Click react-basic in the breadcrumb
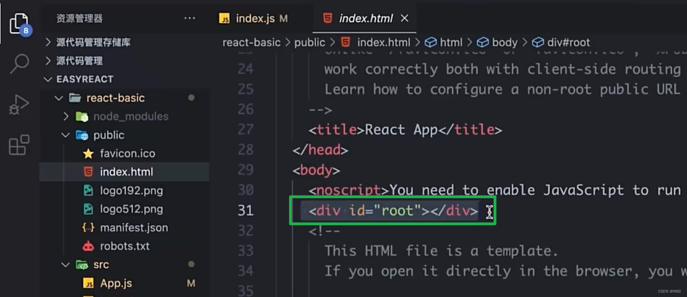This screenshot has width=687, height=297. coord(251,42)
